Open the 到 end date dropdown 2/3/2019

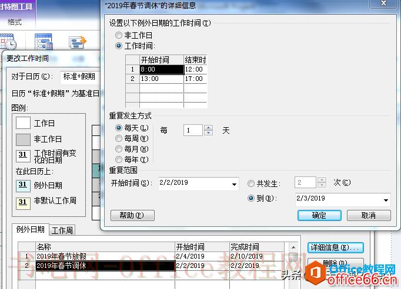coord(386,200)
